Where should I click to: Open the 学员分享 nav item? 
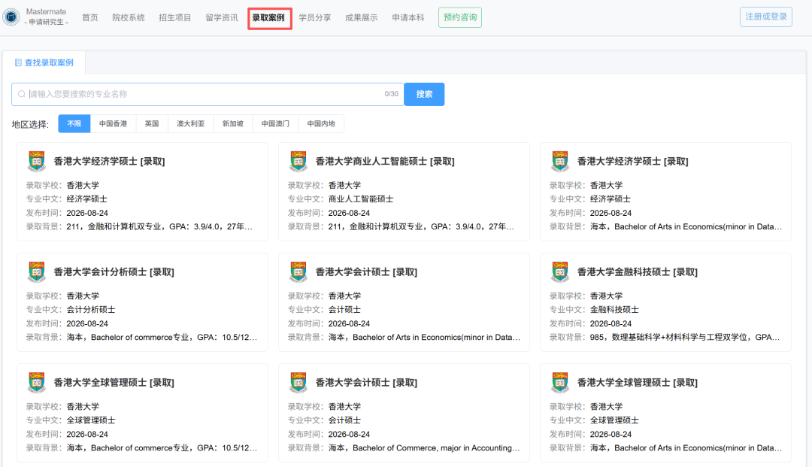315,17
